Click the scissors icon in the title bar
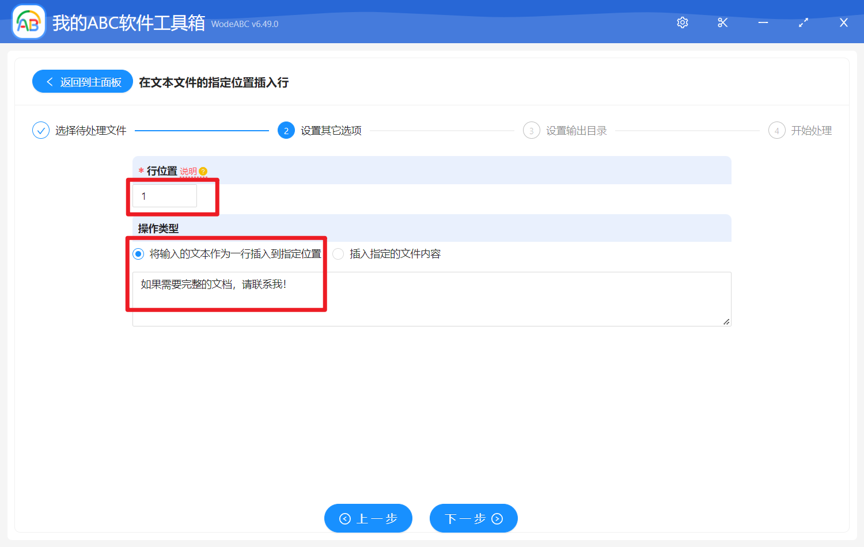The image size is (864, 547). pos(722,22)
